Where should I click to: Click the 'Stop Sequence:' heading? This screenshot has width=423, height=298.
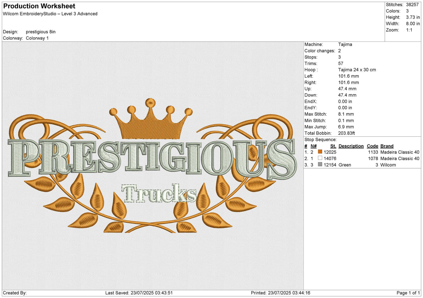[x=320, y=140]
